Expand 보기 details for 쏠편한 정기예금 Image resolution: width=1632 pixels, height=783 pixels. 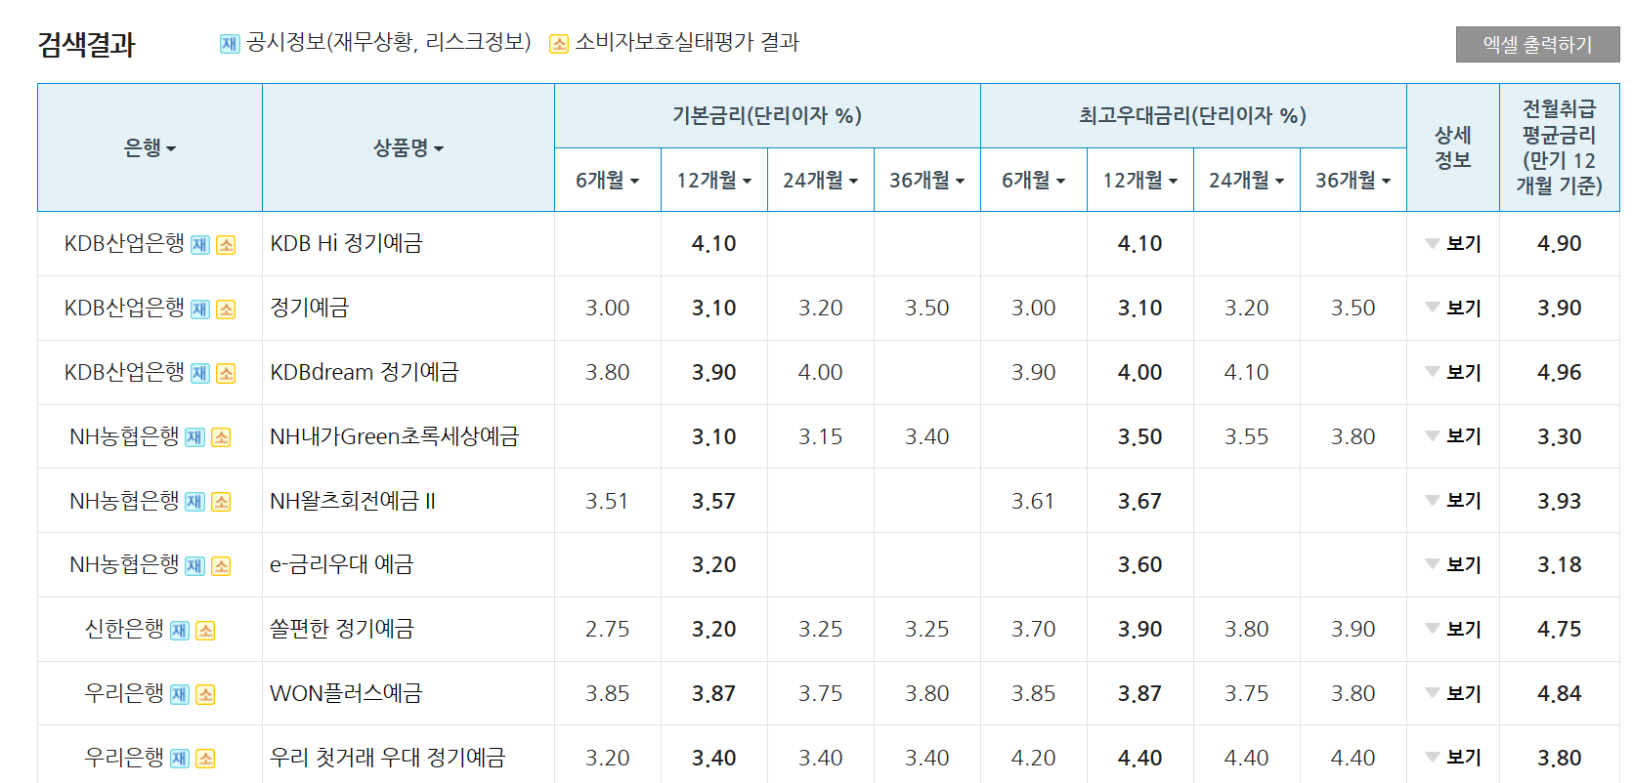click(x=1453, y=630)
